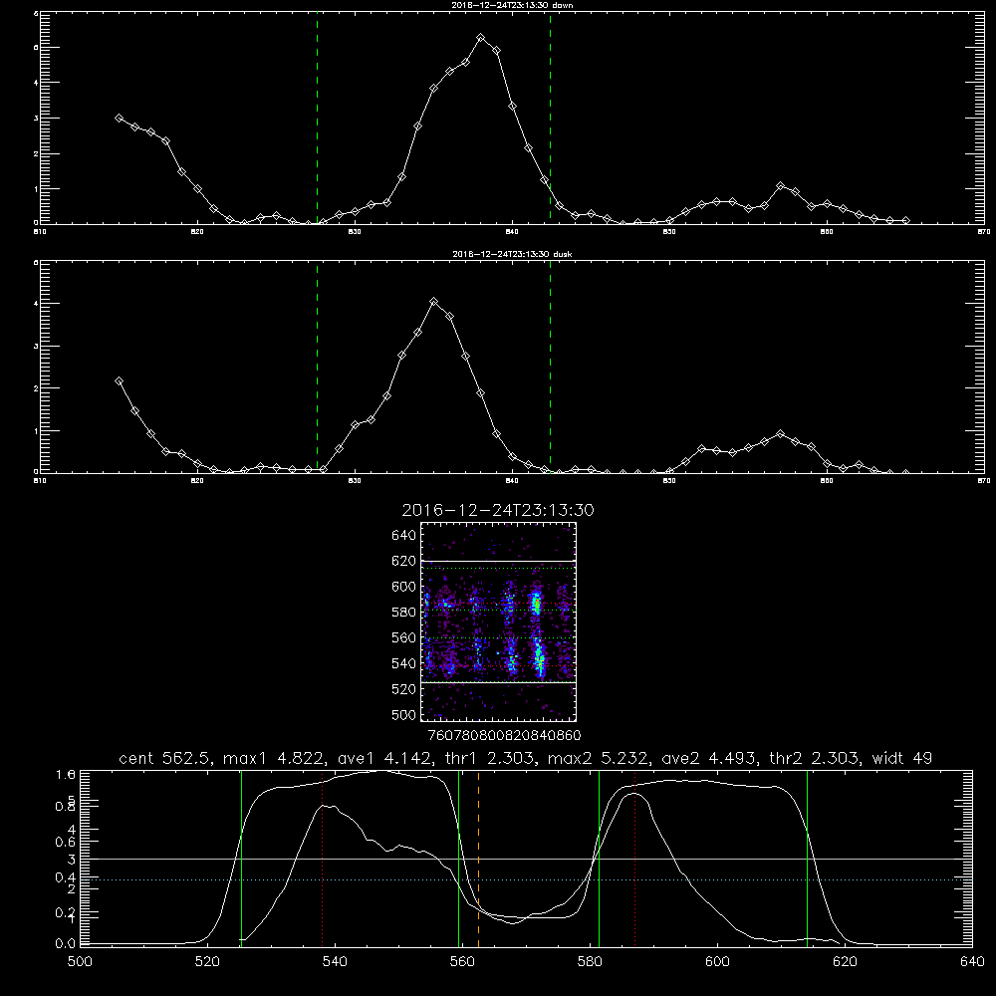Click the '560' x-axis label of bottom plot
The height and width of the screenshot is (996, 996).
pyautogui.click(x=462, y=962)
